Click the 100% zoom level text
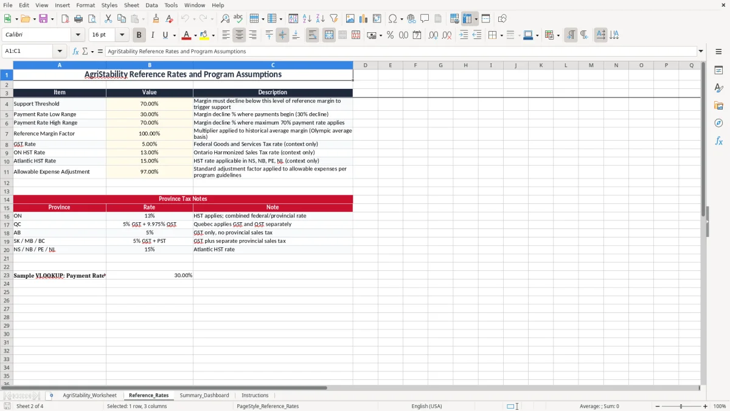Screen dimensions: 730x411 (720, 406)
